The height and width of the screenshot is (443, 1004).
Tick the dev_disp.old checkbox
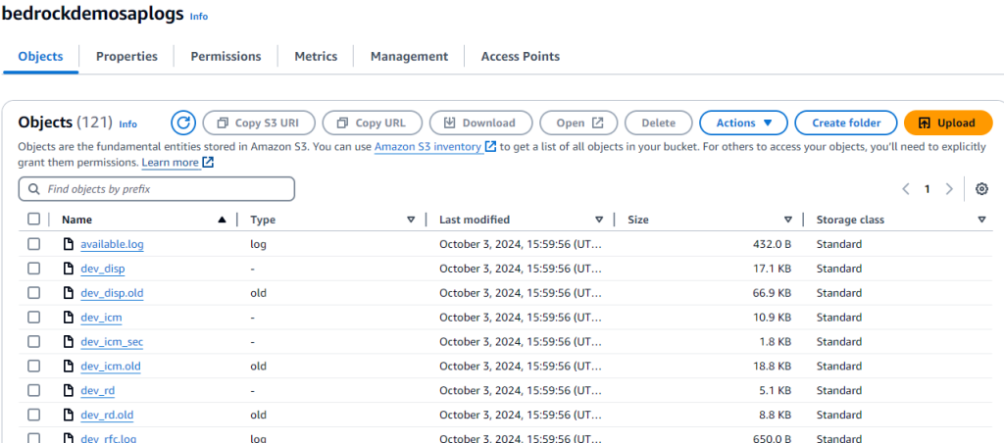point(34,293)
